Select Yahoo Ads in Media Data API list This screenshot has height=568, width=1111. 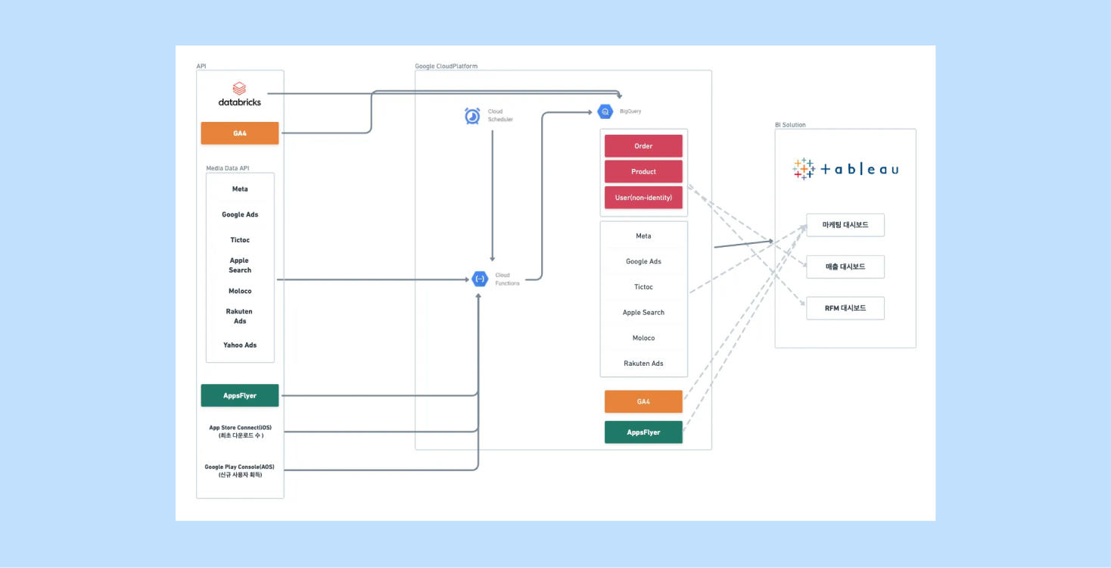pyautogui.click(x=240, y=345)
